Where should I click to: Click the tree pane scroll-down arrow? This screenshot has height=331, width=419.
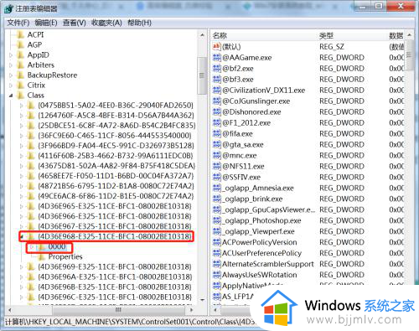click(202, 300)
